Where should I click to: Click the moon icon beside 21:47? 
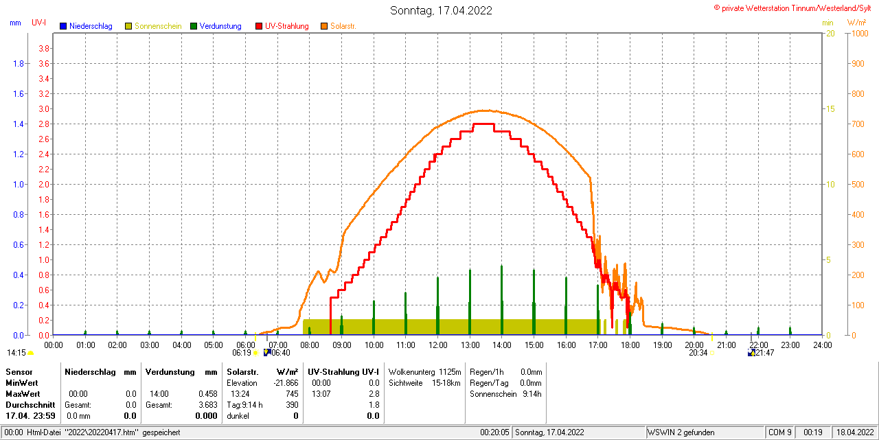[x=752, y=353]
